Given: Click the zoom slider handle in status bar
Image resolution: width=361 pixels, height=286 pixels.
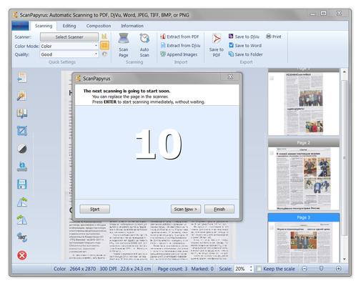Looking at the screenshot, I should [x=321, y=269].
